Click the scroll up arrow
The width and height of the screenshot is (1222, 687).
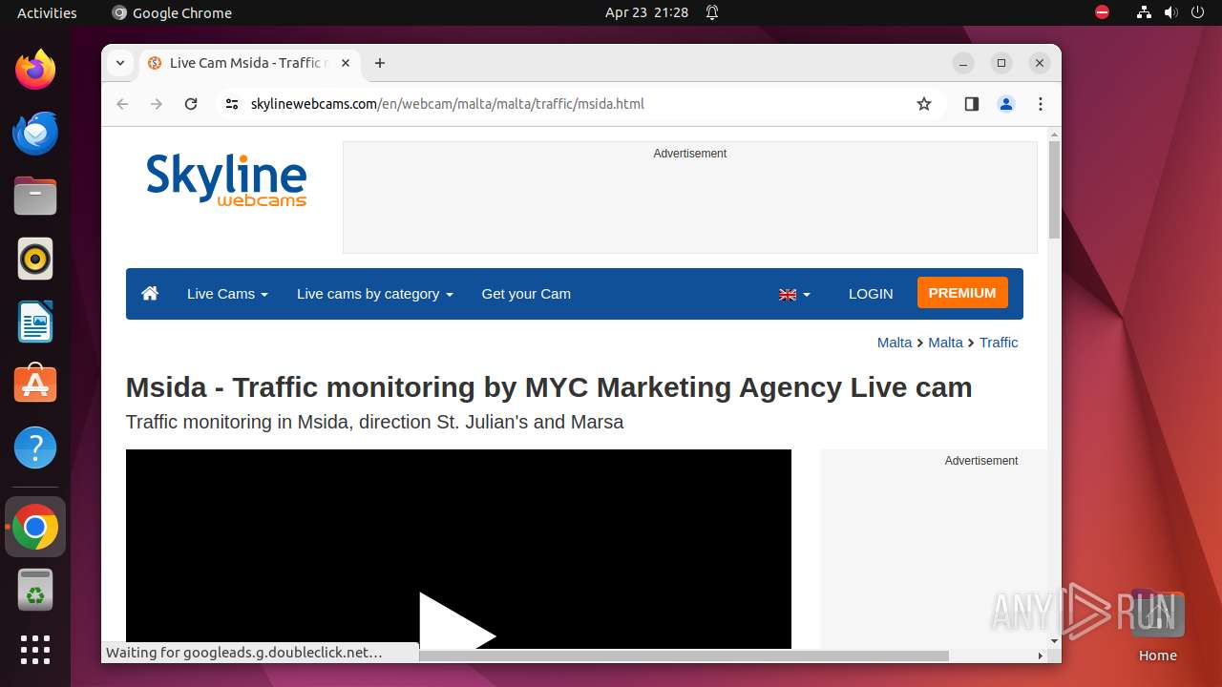tap(1054, 134)
